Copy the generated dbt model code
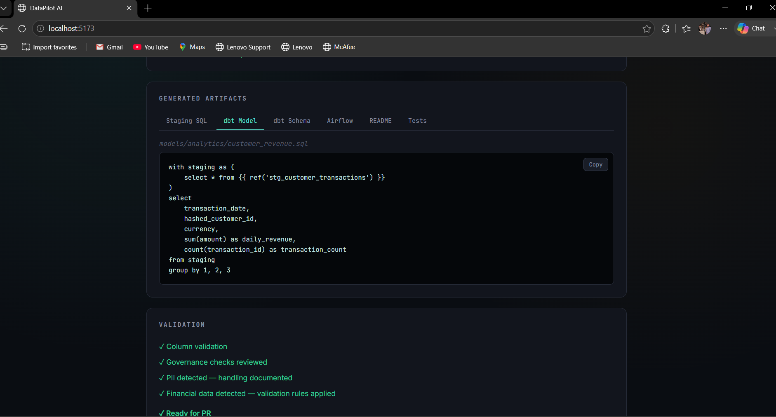The height and width of the screenshot is (417, 776). [595, 164]
